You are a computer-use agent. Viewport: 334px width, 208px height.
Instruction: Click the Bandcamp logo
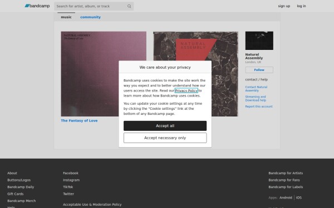tap(37, 6)
